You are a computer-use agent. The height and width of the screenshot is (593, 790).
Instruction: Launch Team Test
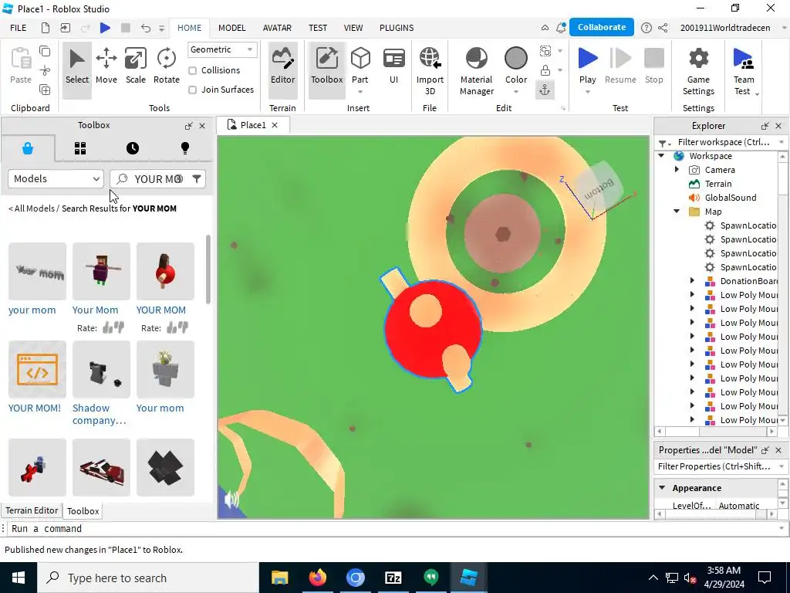click(x=743, y=70)
